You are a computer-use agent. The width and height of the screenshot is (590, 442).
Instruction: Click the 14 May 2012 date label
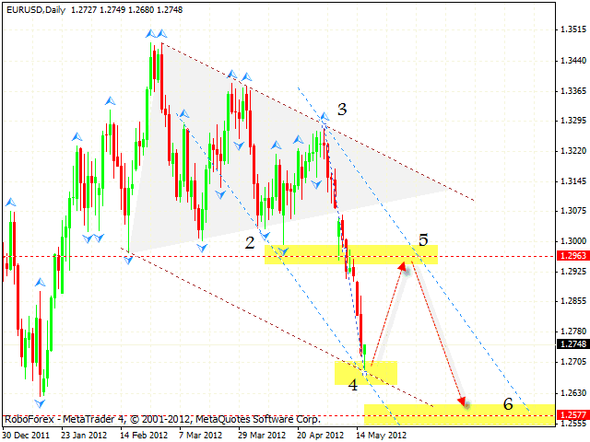pyautogui.click(x=381, y=436)
